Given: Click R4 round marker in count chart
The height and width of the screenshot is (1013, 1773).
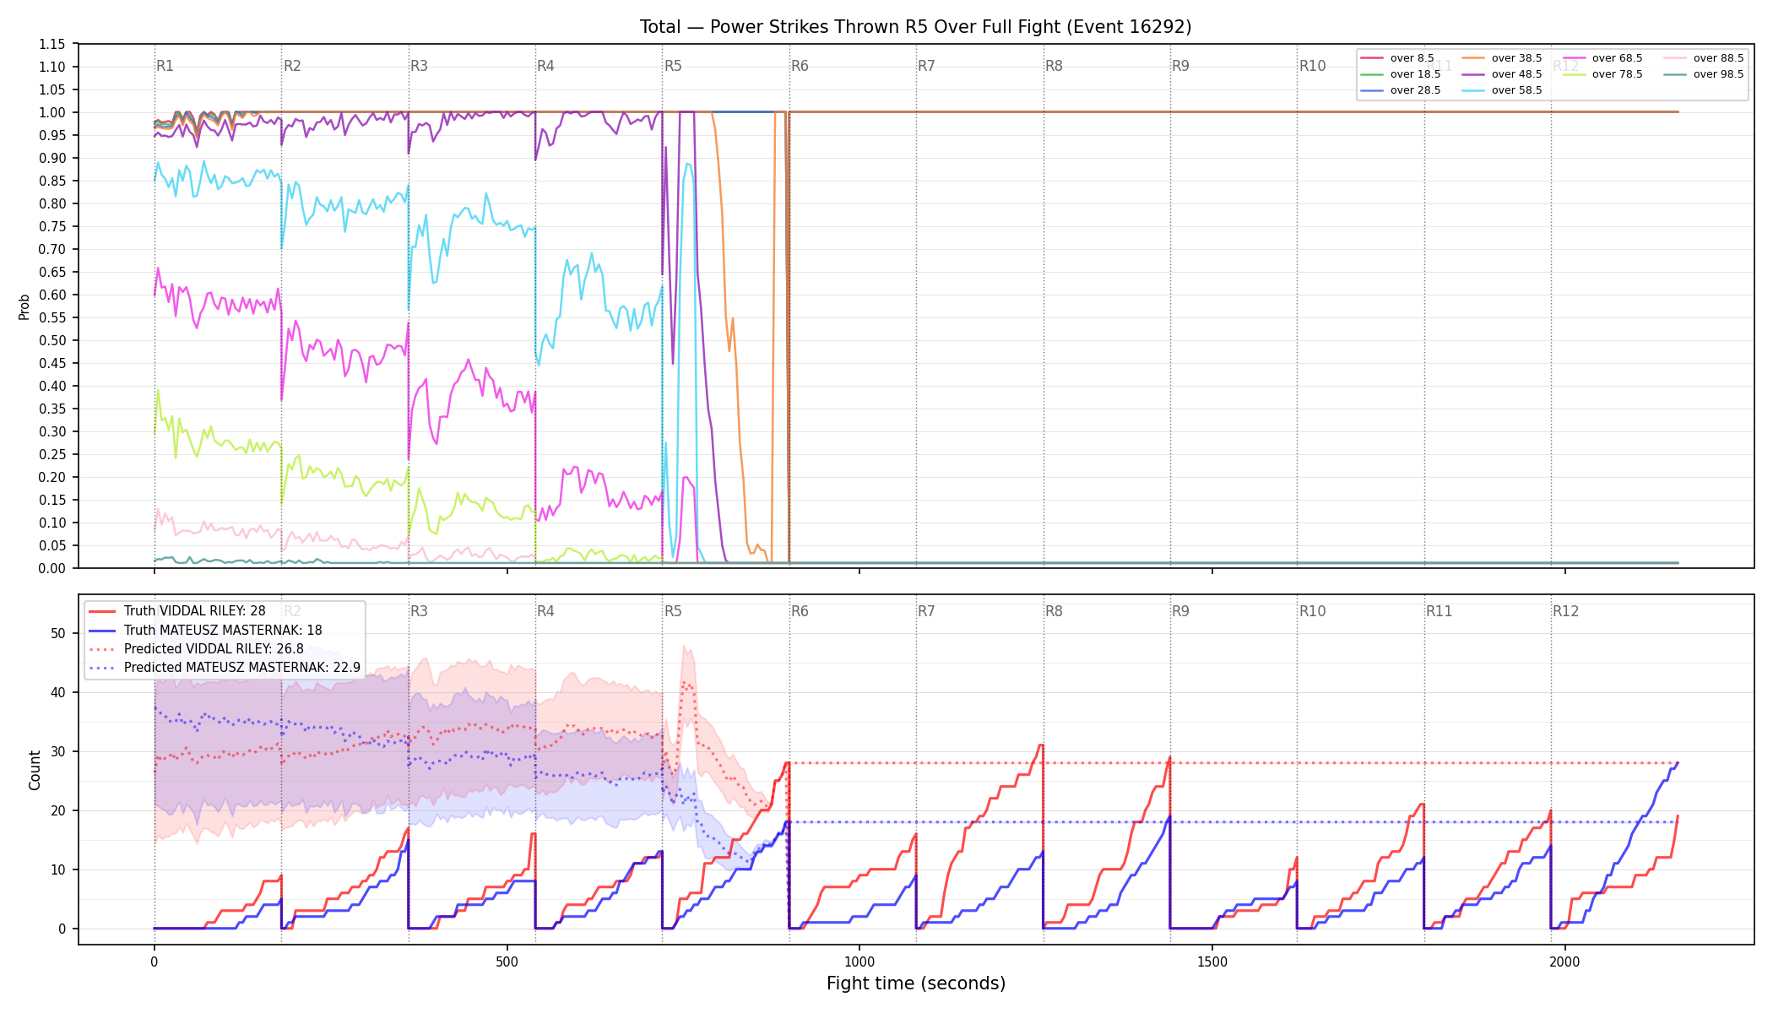Looking at the screenshot, I should (x=545, y=611).
